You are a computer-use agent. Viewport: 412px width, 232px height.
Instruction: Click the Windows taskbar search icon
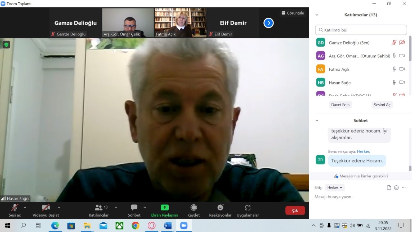[23, 226]
